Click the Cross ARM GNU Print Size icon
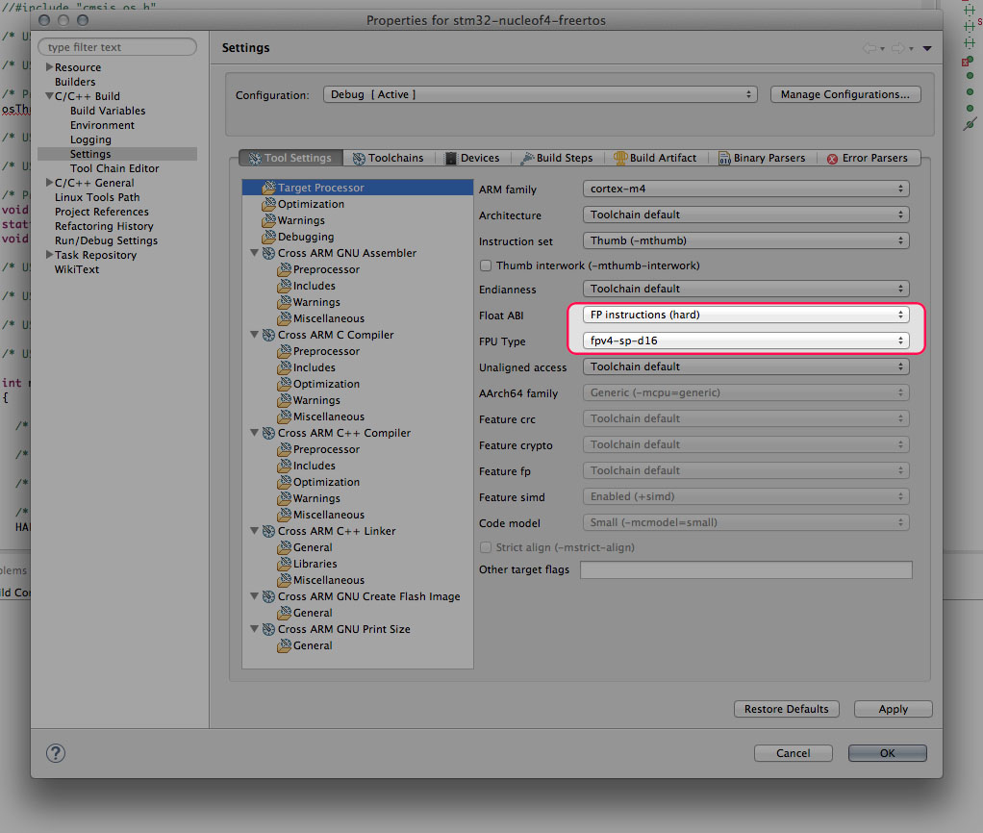Image resolution: width=983 pixels, height=833 pixels. 269,629
